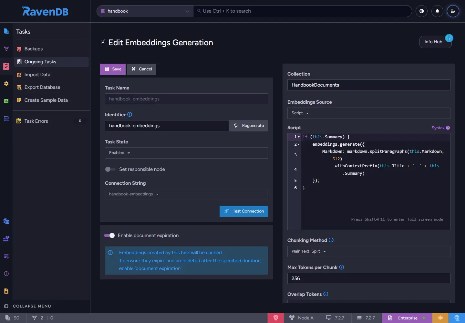Show Chunking Method info icon
This screenshot has width=465, height=323.
(x=331, y=240)
